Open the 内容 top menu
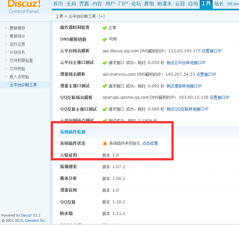Screen dimensions: 239x225 97,4
